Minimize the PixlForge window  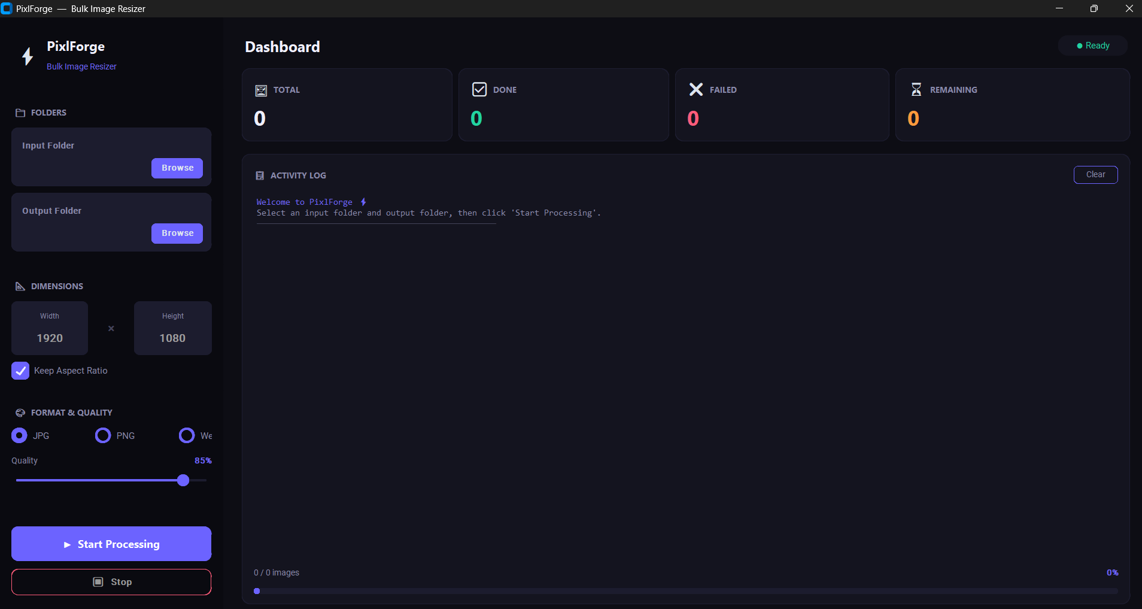point(1059,8)
